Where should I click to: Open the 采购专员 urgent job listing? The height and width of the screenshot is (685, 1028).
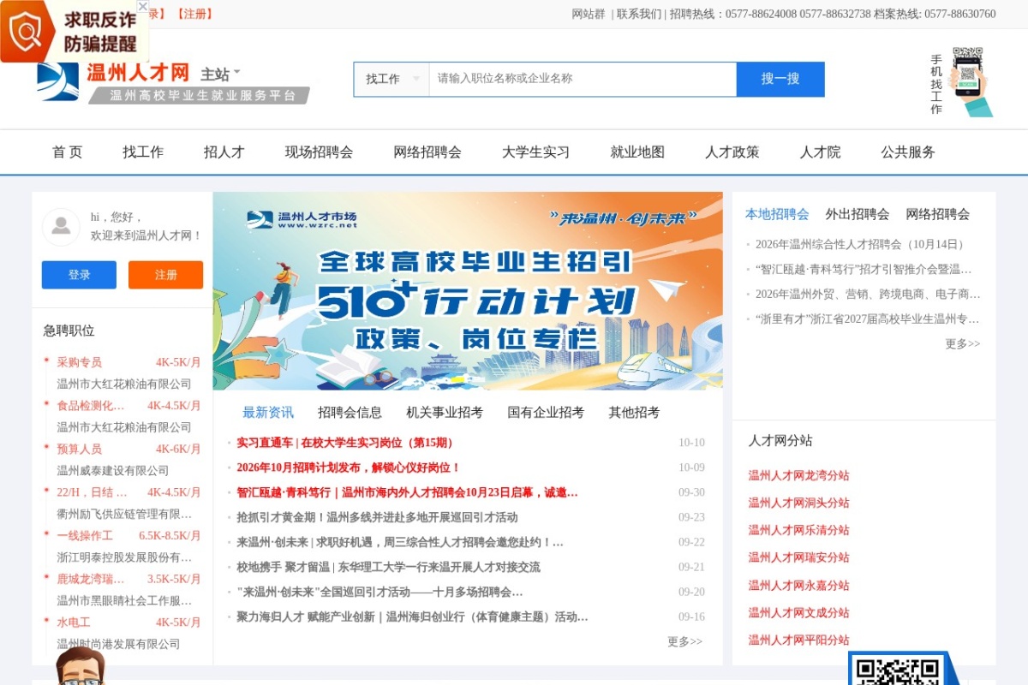(x=80, y=362)
